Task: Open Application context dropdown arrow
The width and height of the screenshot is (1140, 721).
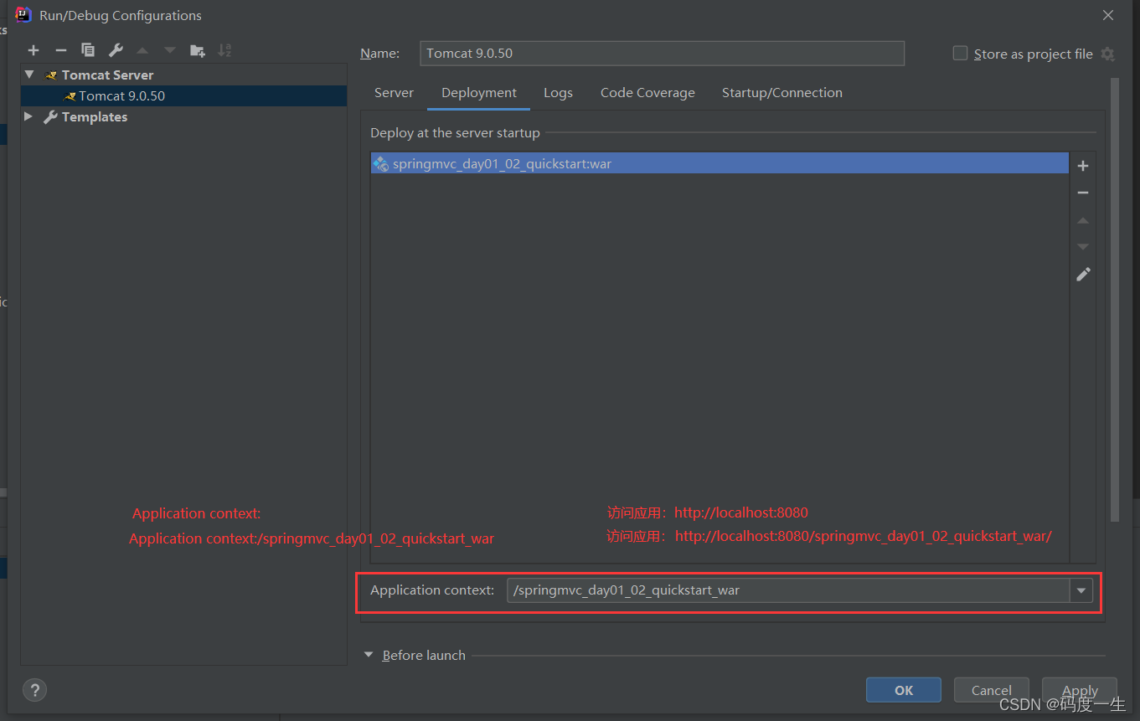Action: (1081, 590)
